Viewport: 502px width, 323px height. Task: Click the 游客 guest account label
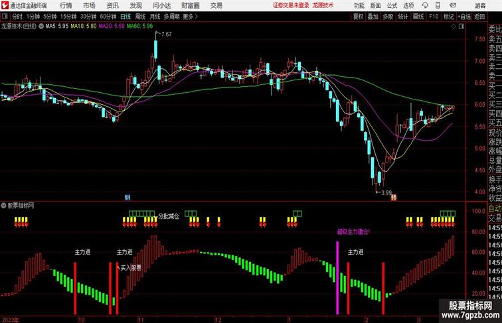click(480, 5)
